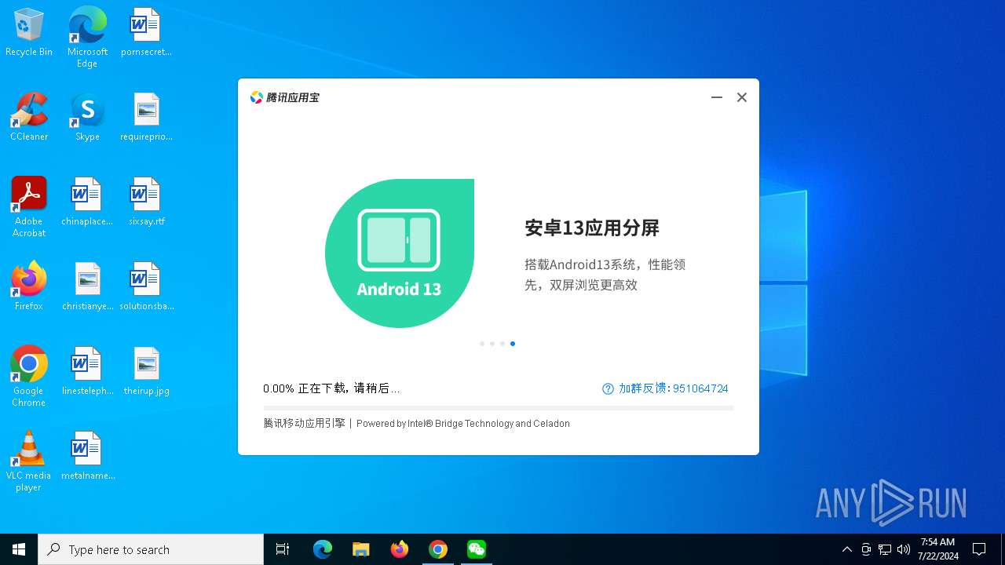Image resolution: width=1005 pixels, height=565 pixels.
Task: Show hidden system tray icons
Action: (846, 549)
